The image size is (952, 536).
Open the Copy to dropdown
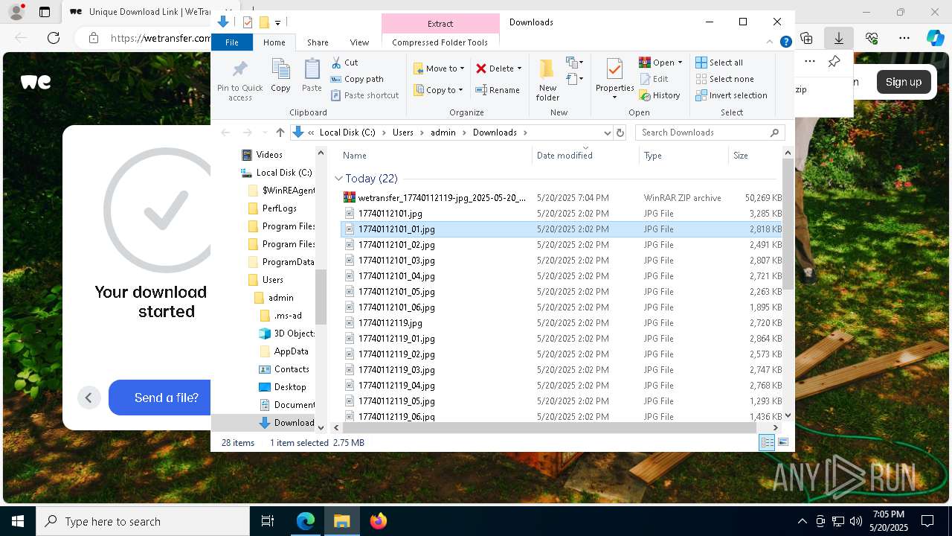tap(439, 90)
